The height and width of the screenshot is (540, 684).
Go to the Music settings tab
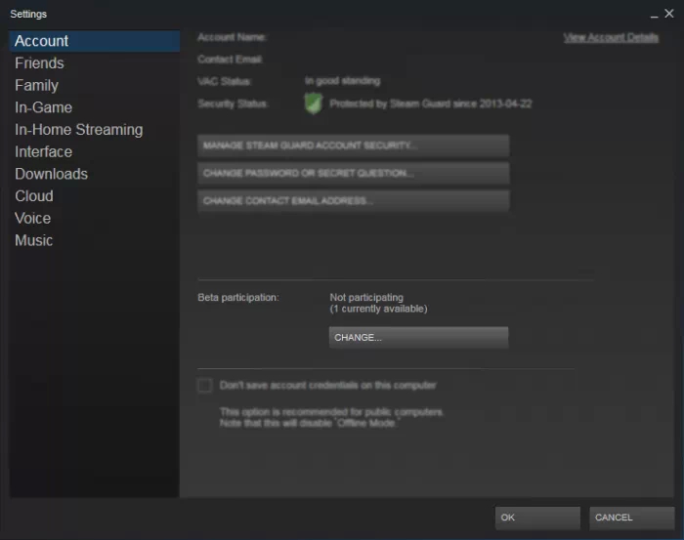[34, 240]
